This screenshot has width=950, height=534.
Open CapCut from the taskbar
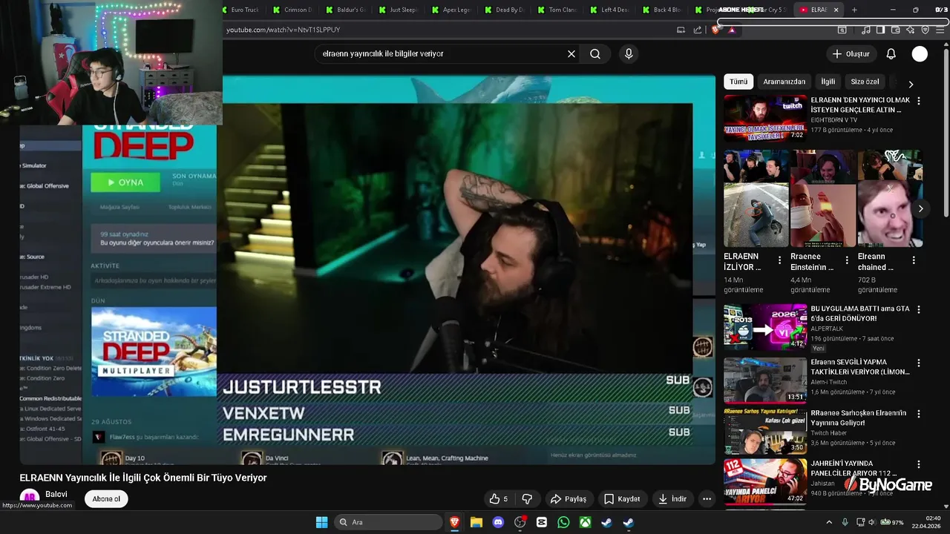click(x=542, y=522)
